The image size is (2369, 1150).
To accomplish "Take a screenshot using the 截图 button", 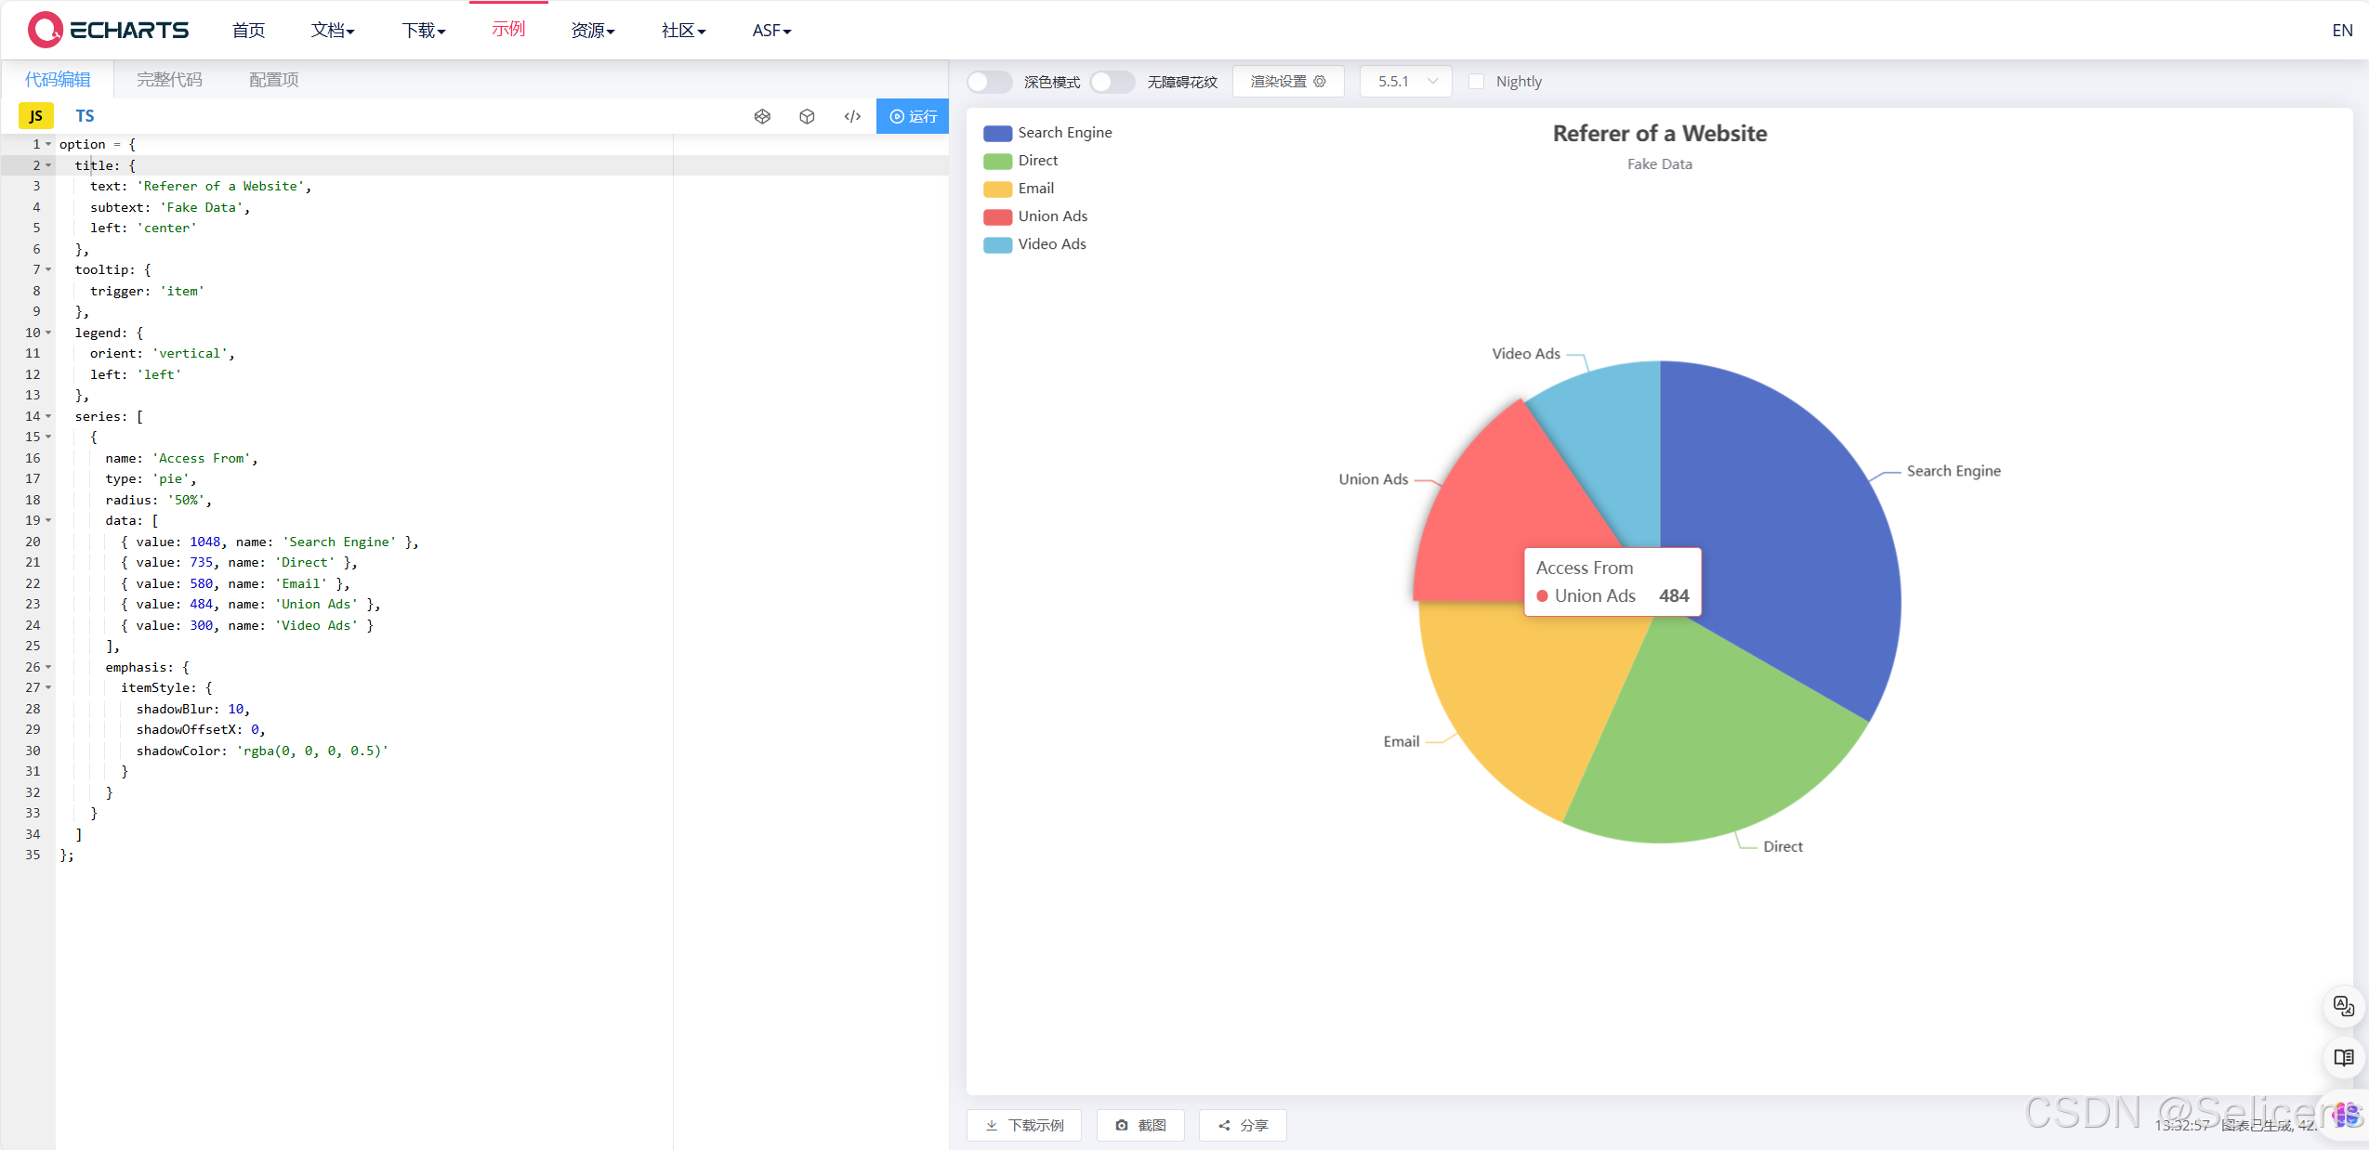I will click(x=1140, y=1125).
